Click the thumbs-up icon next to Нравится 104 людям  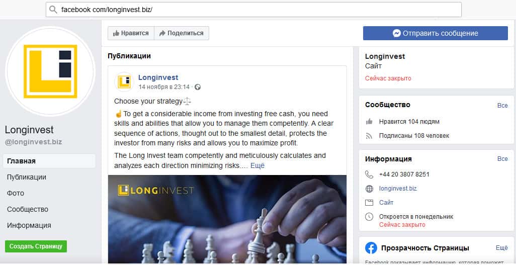[x=369, y=122]
